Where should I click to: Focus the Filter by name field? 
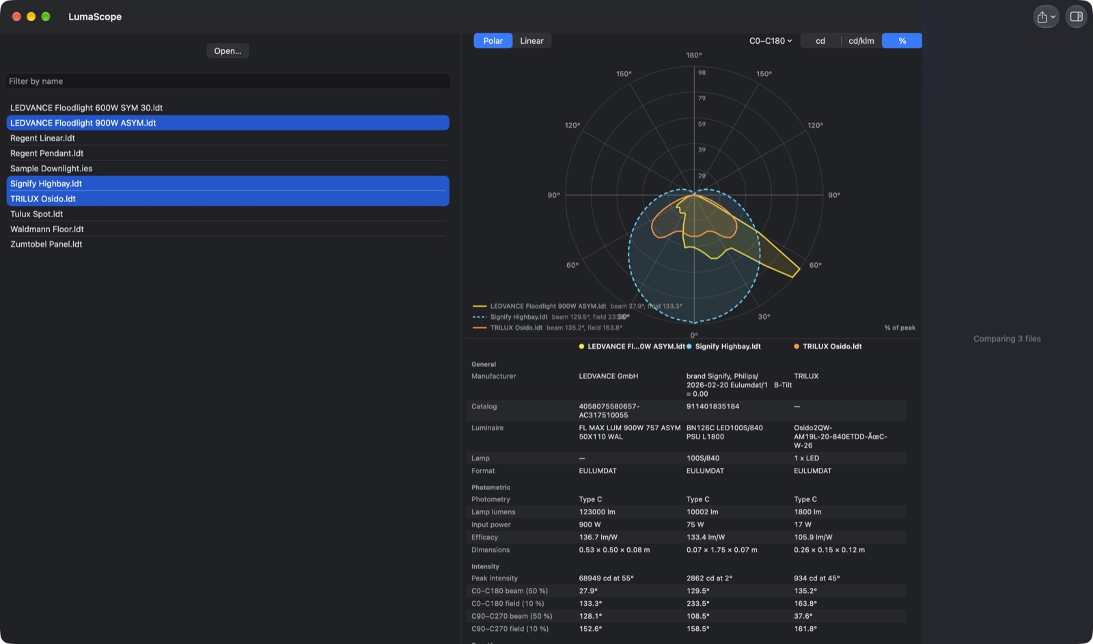click(x=227, y=81)
